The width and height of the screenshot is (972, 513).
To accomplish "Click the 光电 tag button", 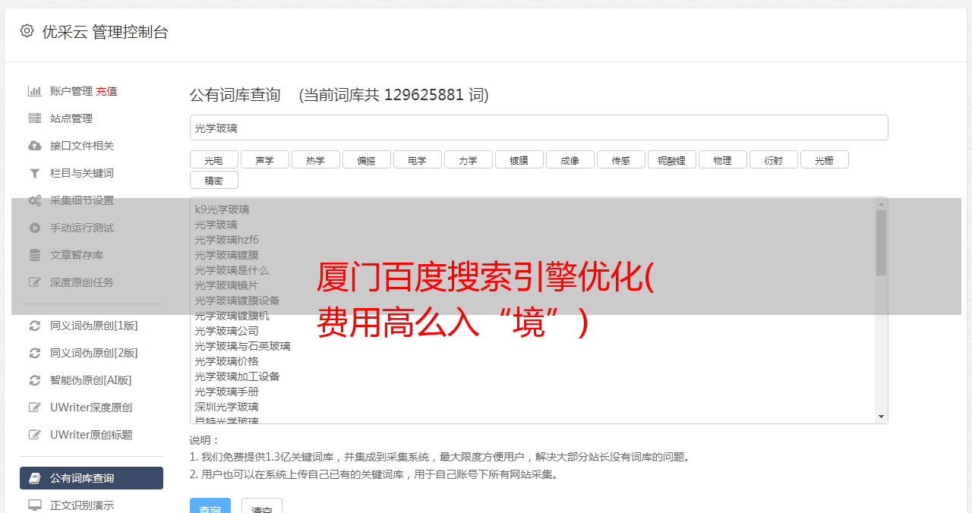I will [213, 159].
